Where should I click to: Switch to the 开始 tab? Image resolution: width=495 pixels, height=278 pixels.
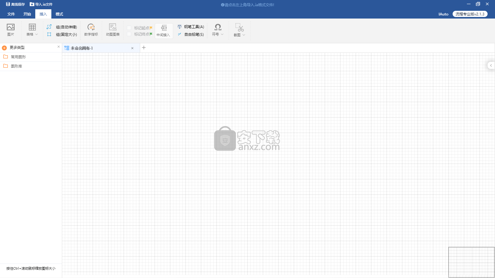pos(27,14)
